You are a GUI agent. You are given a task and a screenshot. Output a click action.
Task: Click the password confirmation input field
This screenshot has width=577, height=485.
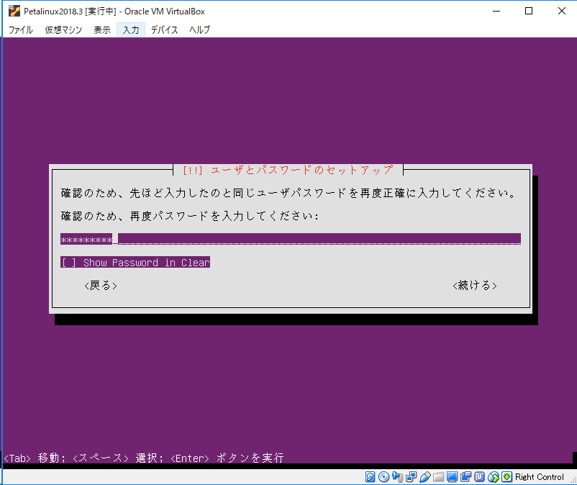[290, 238]
